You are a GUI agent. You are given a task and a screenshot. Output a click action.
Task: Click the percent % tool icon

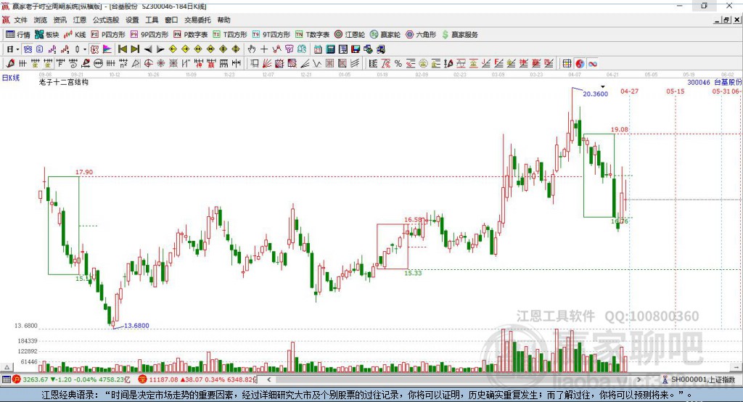click(x=398, y=64)
